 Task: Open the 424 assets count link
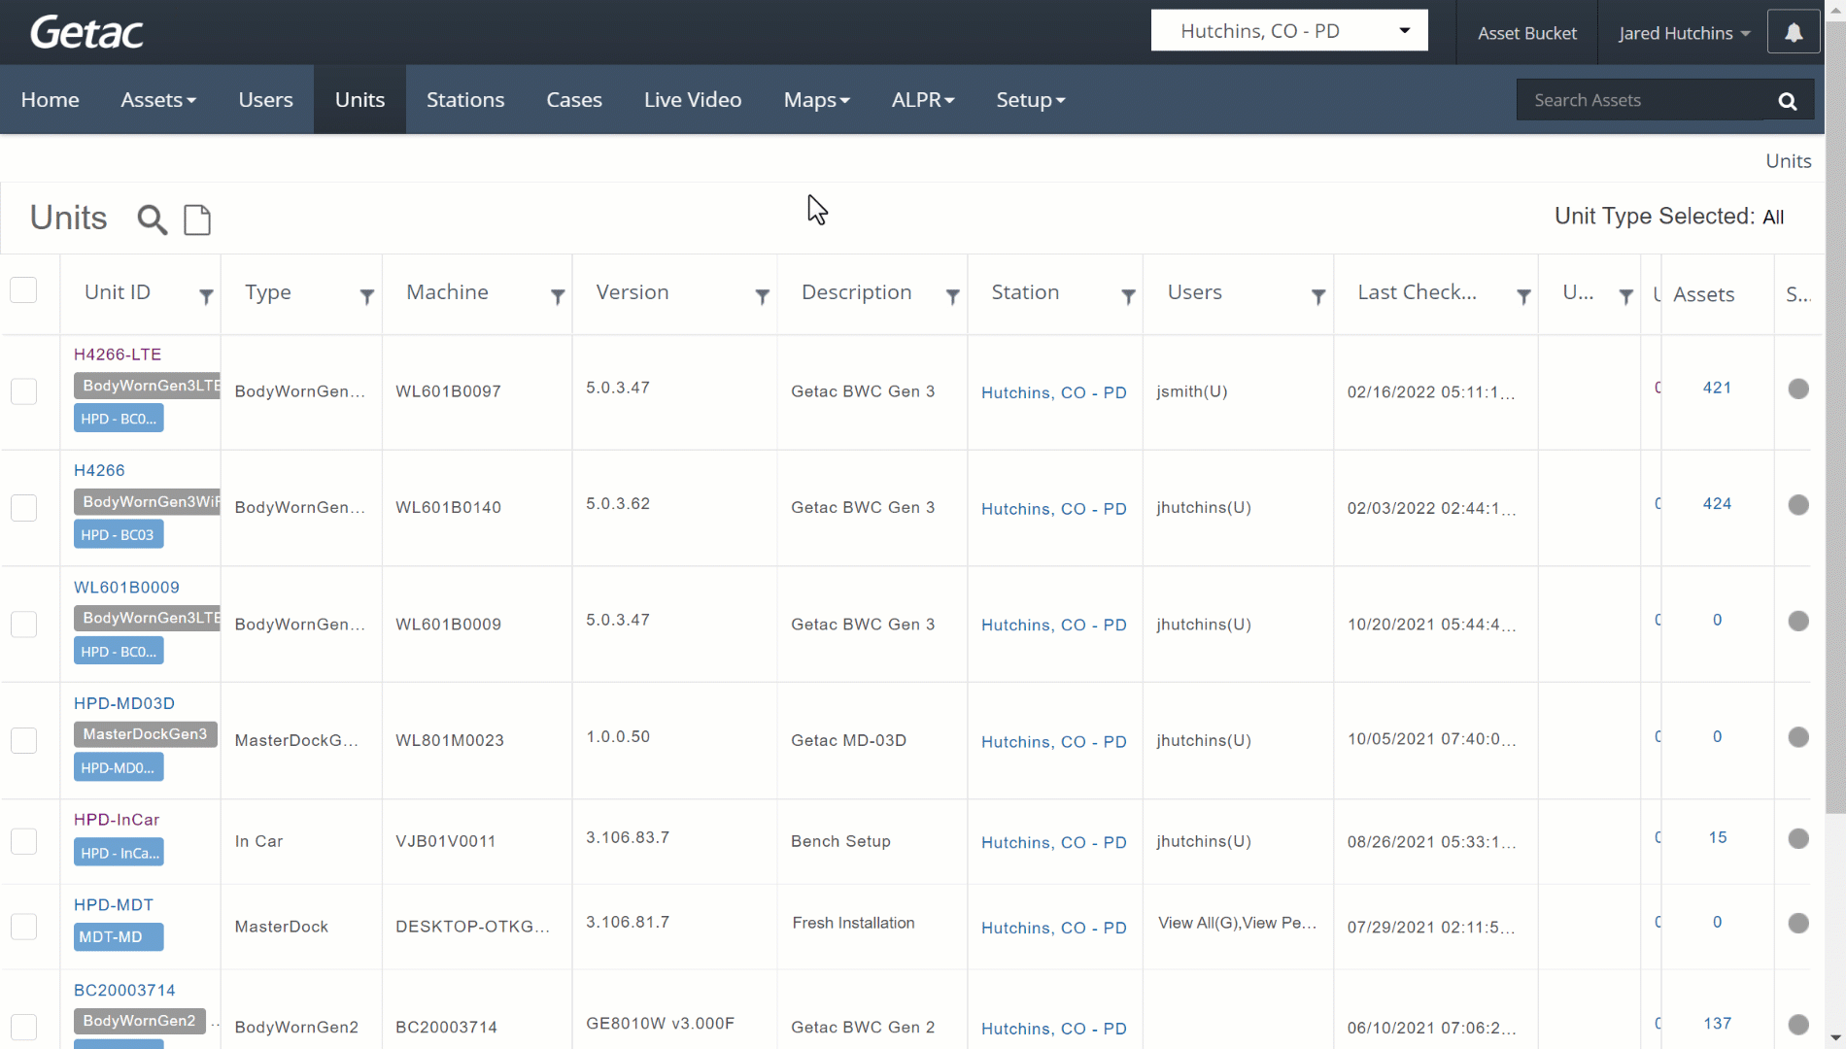pos(1717,503)
